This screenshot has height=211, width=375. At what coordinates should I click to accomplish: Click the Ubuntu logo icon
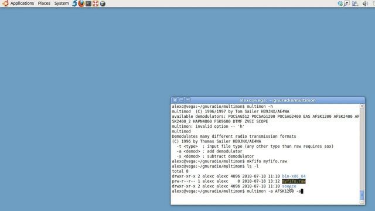5,4
